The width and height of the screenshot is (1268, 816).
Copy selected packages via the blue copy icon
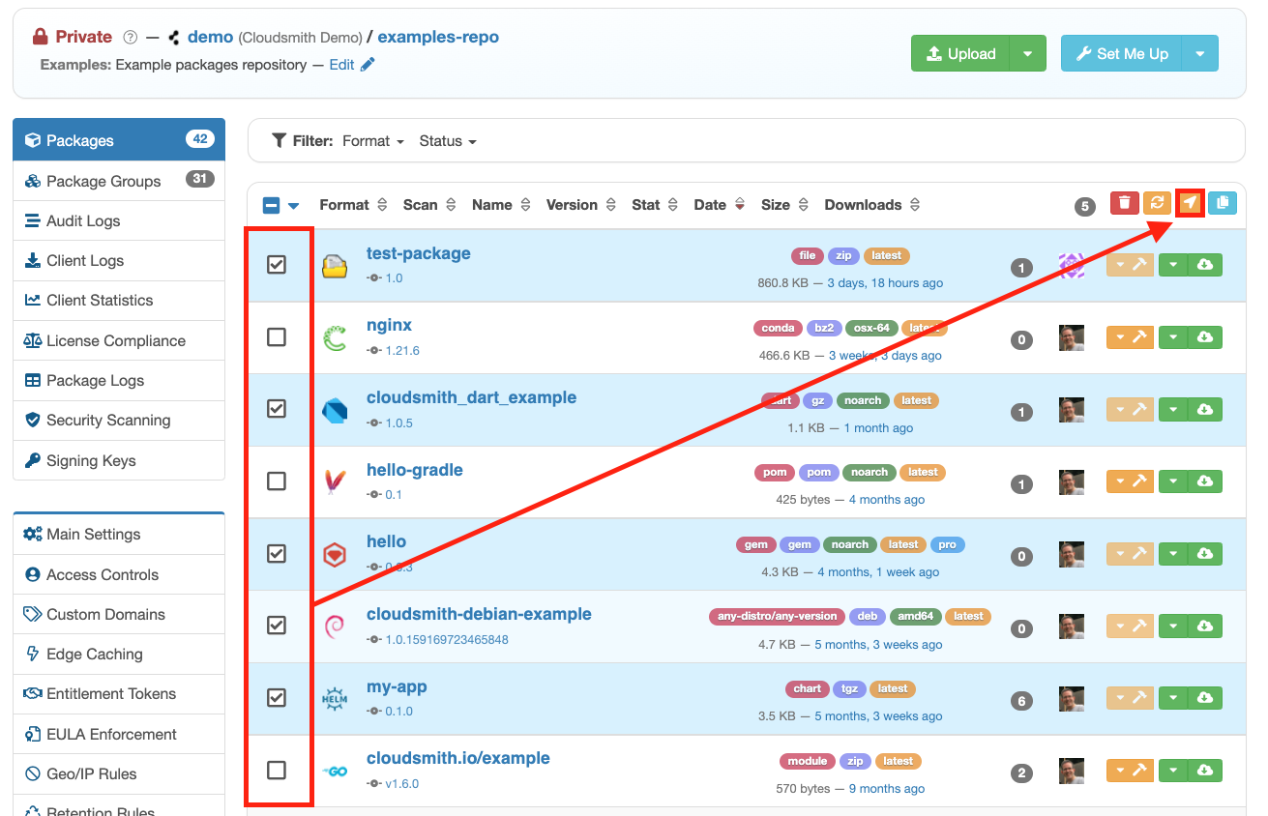click(x=1222, y=203)
